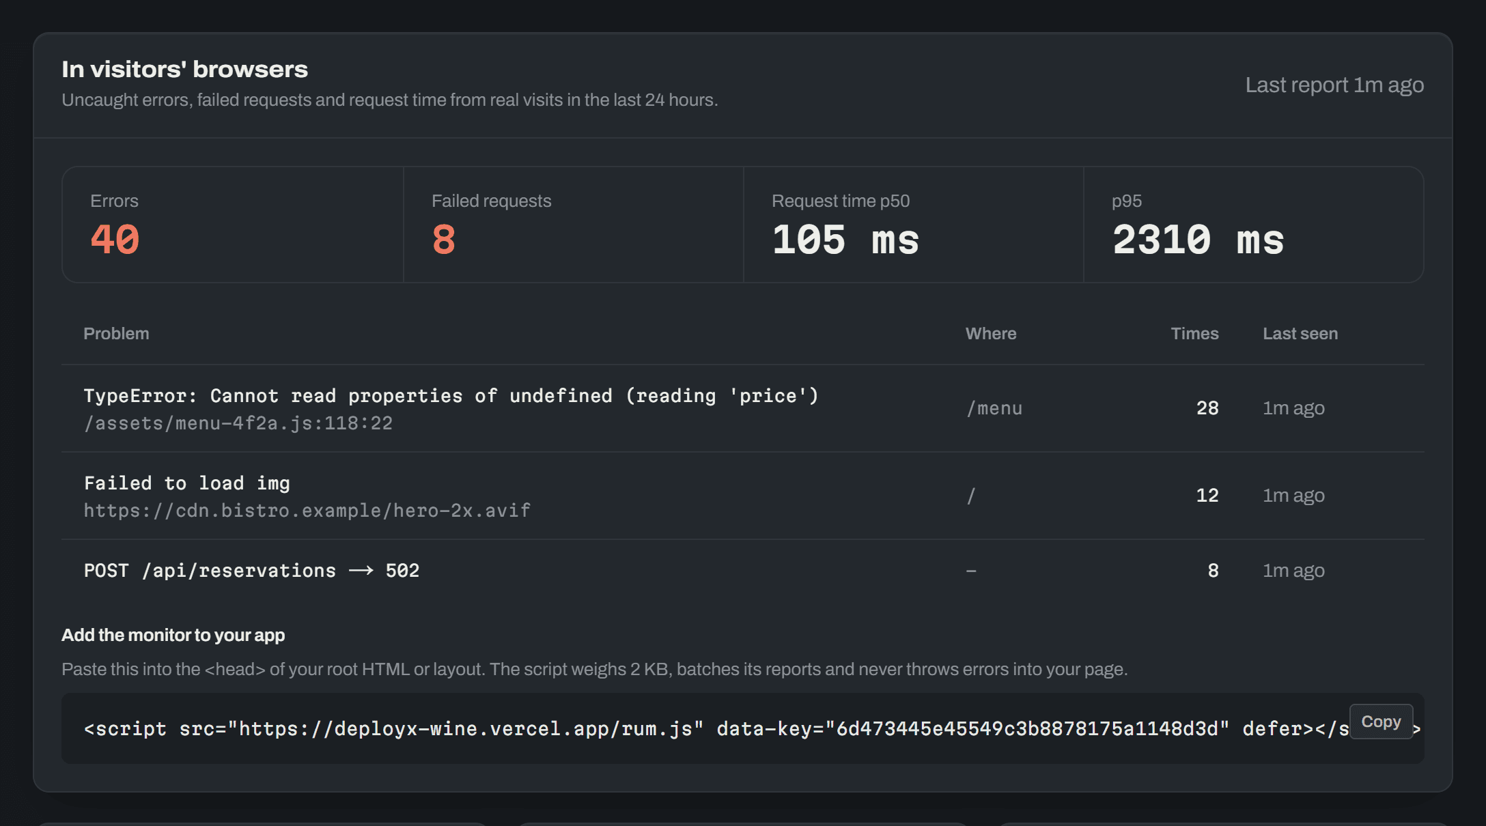Click the 'Uncaught errors, failed requests' subtitle

390,100
